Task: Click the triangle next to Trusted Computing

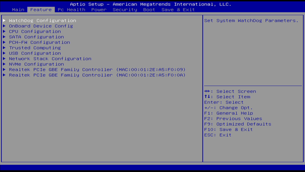Action: click(x=4, y=48)
